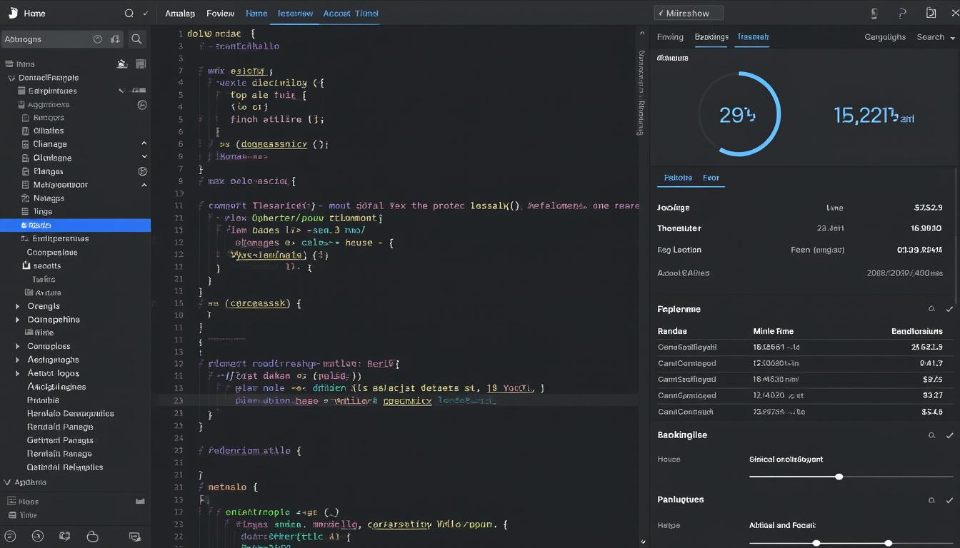Switch to the Accost Tluna tab

point(351,14)
